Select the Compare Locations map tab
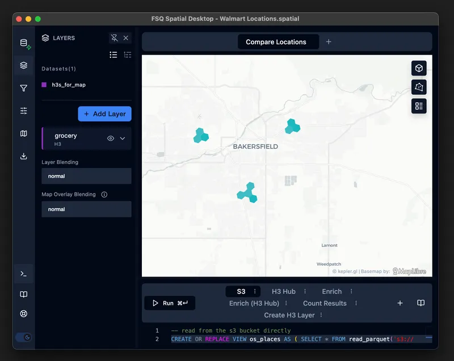This screenshot has width=454, height=361. click(x=278, y=42)
